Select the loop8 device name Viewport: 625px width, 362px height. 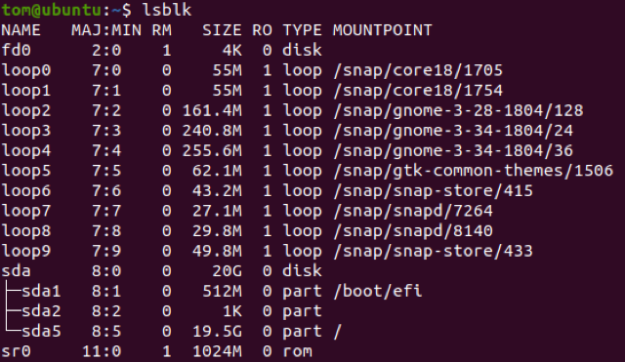[x=26, y=231]
